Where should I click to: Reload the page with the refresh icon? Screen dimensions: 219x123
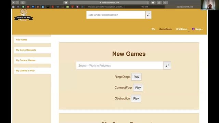pos(147,2)
